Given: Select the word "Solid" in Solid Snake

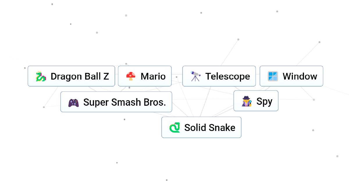Looking at the screenshot, I should click(194, 127).
